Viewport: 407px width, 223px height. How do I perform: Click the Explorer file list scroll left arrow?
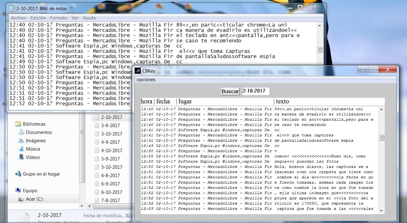90,206
